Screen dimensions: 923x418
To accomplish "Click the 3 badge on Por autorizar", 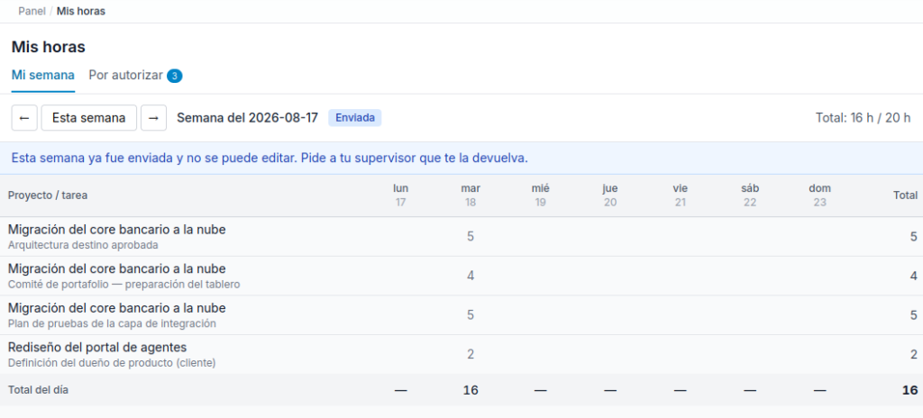I will 175,76.
